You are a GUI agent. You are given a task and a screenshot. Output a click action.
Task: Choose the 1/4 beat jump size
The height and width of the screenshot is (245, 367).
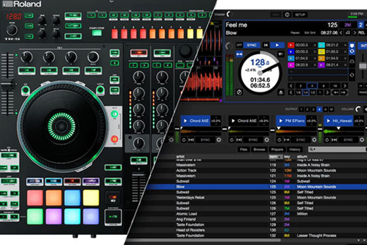pos(306,92)
